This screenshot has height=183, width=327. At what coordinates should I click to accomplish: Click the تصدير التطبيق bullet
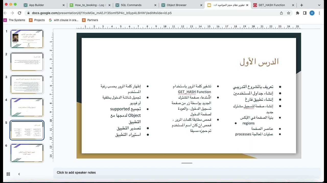(x=129, y=128)
